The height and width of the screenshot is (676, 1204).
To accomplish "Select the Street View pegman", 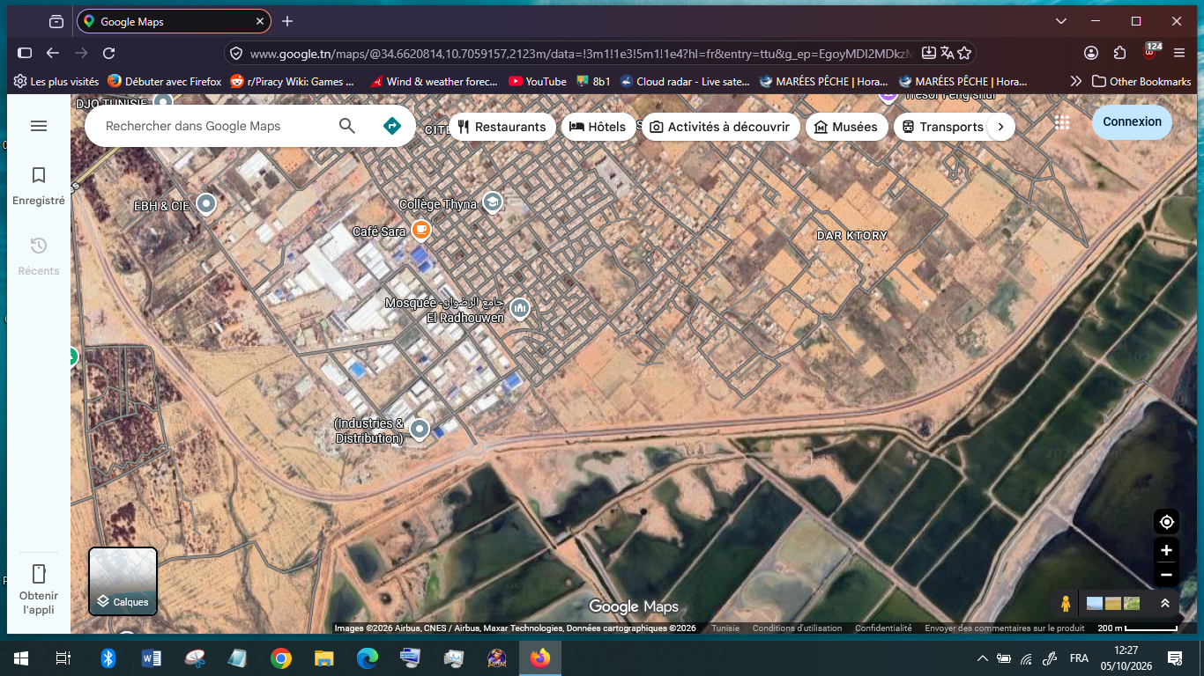I will (x=1066, y=604).
